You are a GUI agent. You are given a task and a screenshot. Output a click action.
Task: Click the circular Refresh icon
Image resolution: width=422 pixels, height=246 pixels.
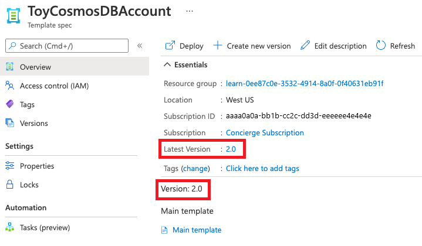click(x=381, y=45)
